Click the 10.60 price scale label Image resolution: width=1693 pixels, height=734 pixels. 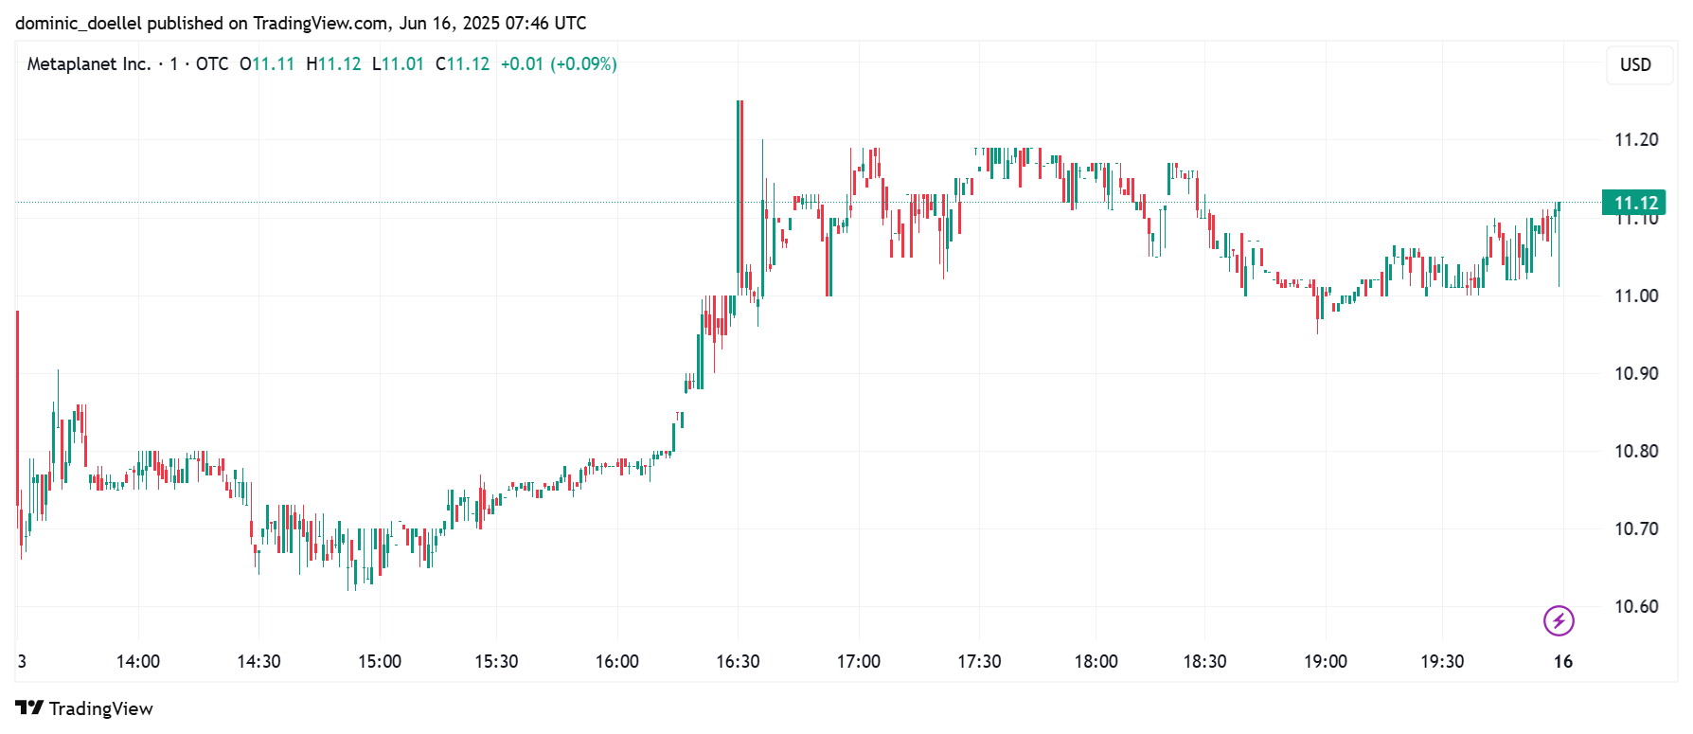click(x=1636, y=606)
